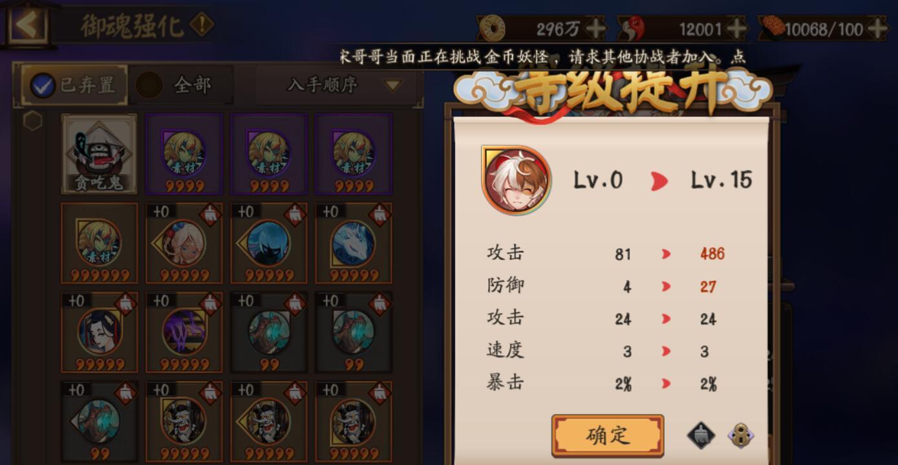Click the gold figure-eight icon beside 确定

(x=741, y=435)
